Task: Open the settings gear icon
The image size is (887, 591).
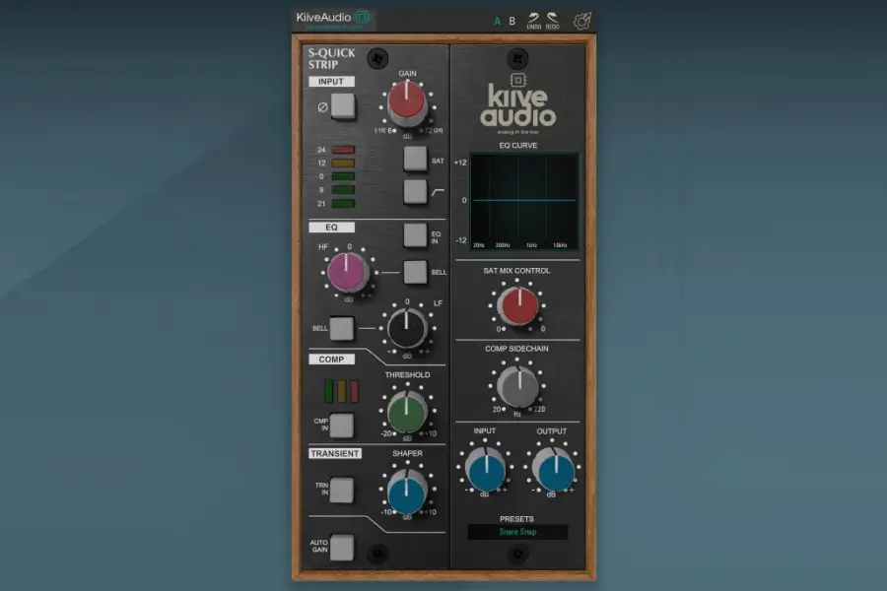Action: click(x=582, y=21)
